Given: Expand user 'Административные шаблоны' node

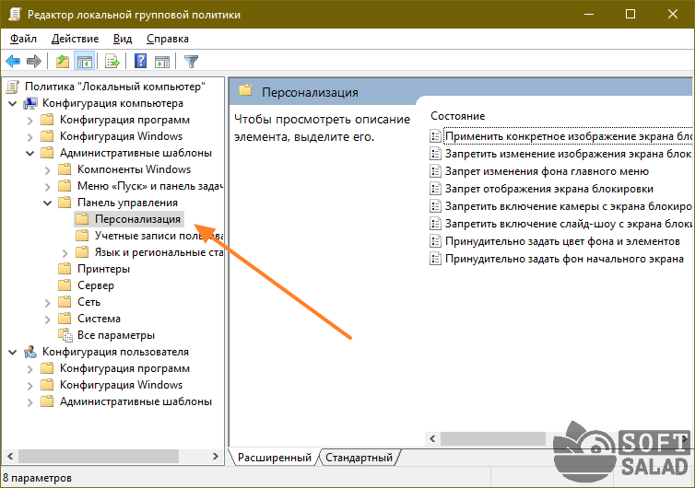Looking at the screenshot, I should click(30, 402).
